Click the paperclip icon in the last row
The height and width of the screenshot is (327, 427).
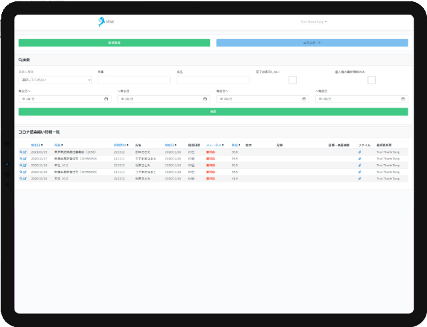point(360,179)
